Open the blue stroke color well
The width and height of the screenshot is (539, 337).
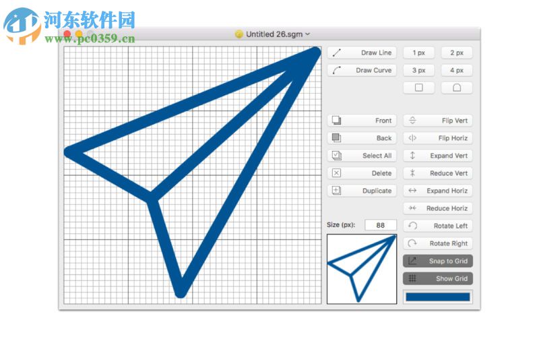(x=437, y=297)
